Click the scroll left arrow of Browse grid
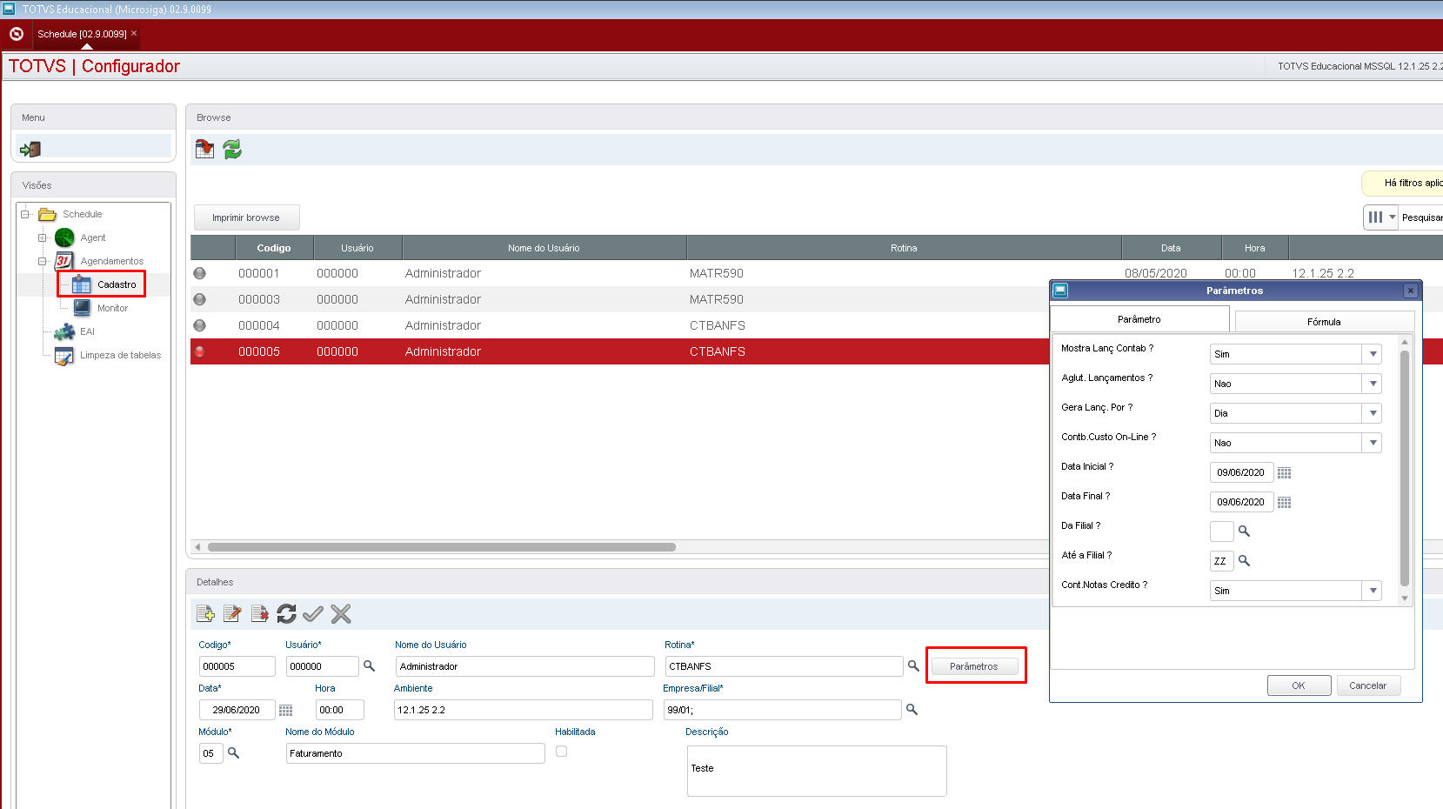 click(197, 547)
